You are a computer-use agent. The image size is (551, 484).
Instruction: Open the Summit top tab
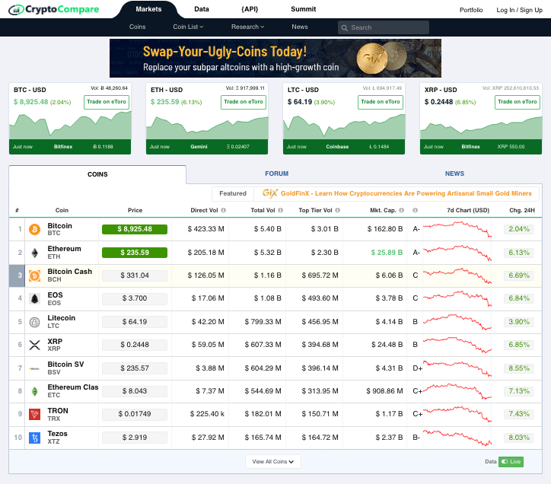[x=303, y=9]
